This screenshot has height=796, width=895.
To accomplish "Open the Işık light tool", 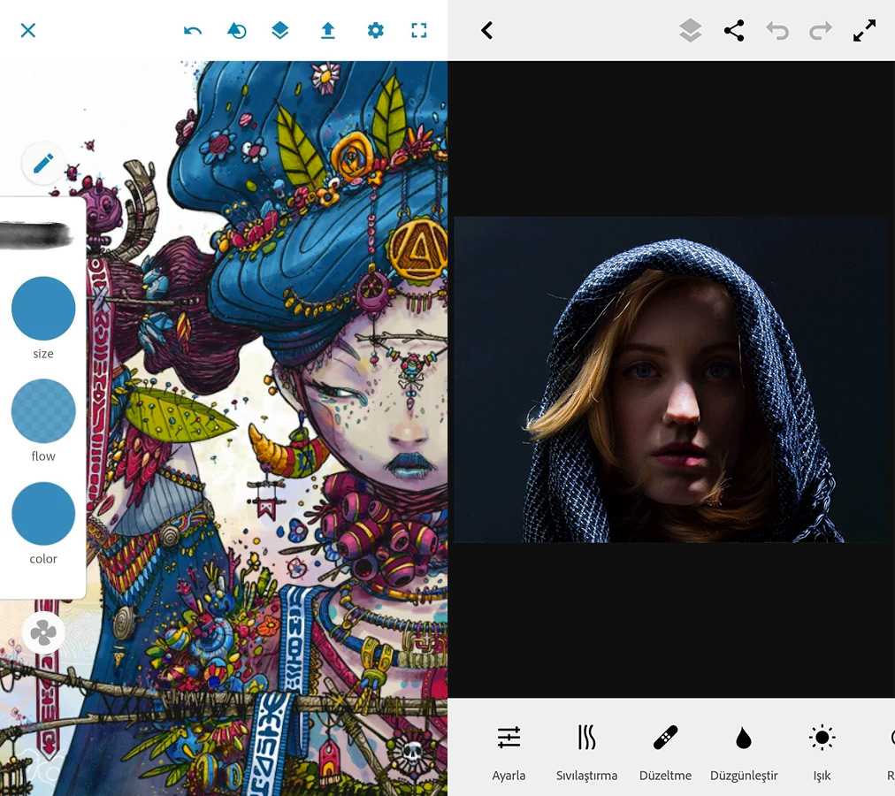I will 822,753.
